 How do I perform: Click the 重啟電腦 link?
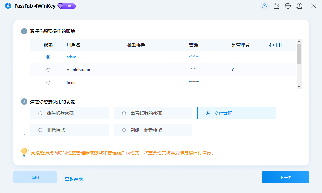pyautogui.click(x=73, y=179)
